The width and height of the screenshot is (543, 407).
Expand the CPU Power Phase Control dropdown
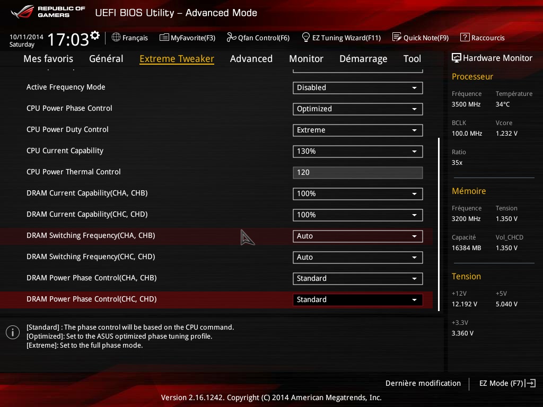click(357, 109)
